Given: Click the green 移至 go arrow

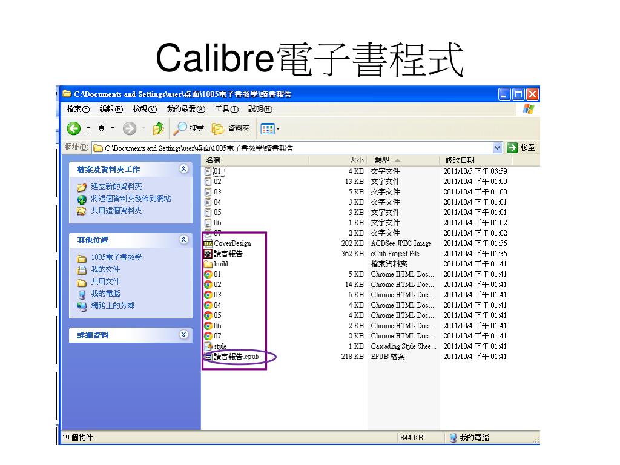Looking at the screenshot, I should (512, 148).
